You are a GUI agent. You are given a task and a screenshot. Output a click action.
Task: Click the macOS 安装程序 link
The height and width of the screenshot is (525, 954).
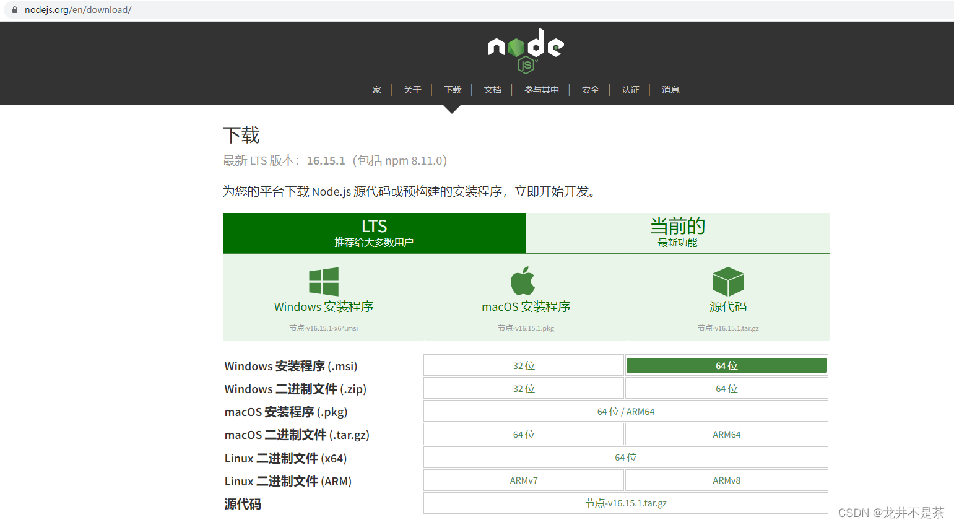526,306
